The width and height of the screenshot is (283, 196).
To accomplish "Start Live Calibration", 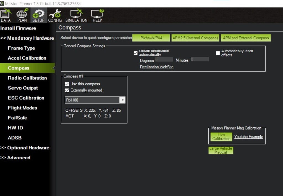I will click(221, 137).
